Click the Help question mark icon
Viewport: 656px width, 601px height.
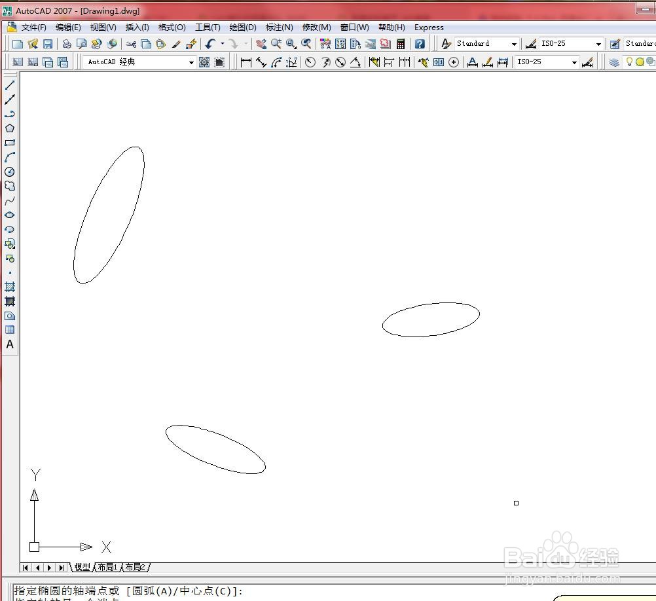click(420, 44)
